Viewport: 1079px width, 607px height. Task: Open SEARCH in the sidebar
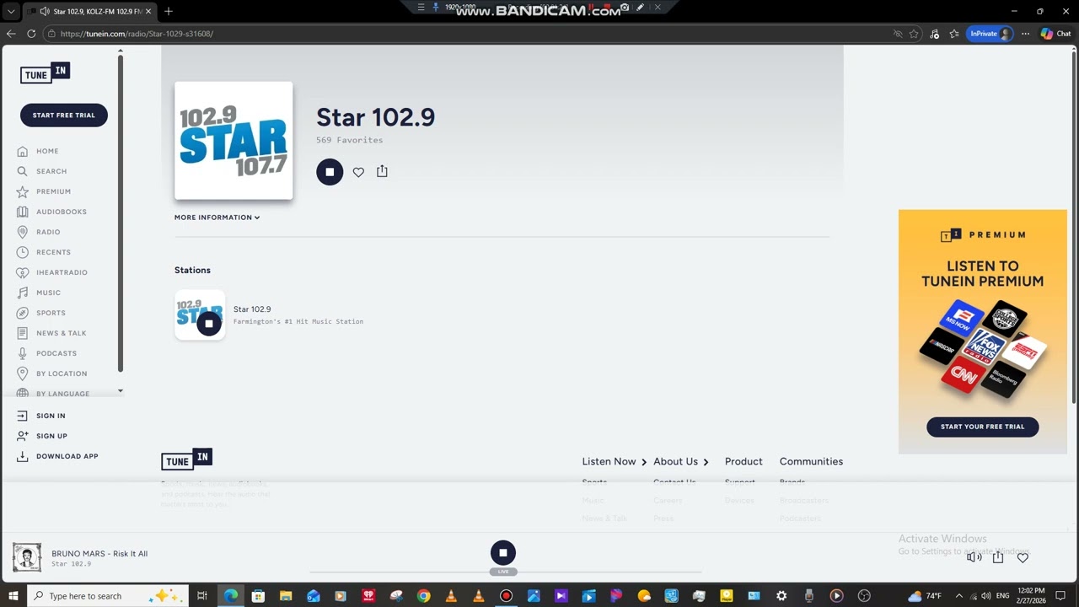coord(51,171)
